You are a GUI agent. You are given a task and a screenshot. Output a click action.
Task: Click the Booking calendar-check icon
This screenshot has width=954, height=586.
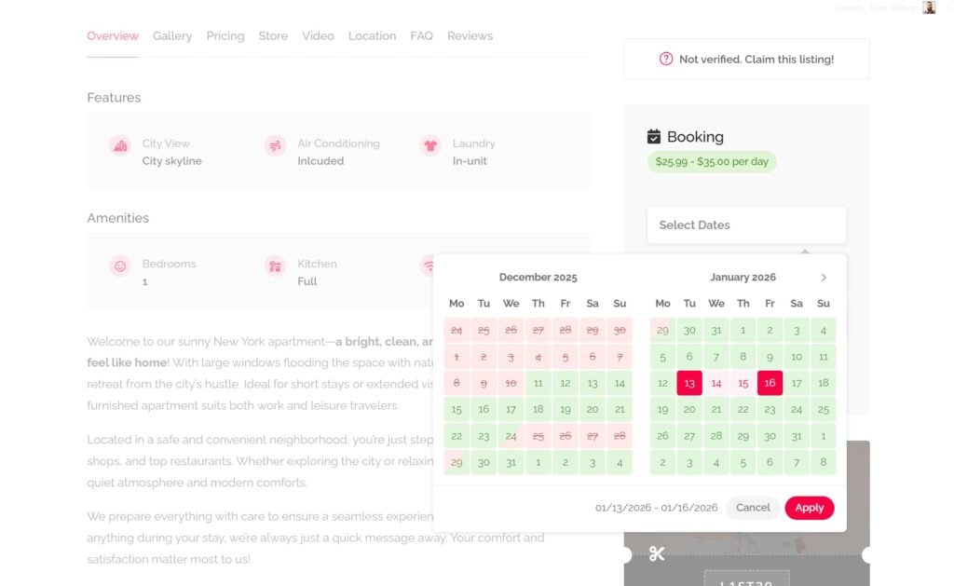tap(654, 137)
